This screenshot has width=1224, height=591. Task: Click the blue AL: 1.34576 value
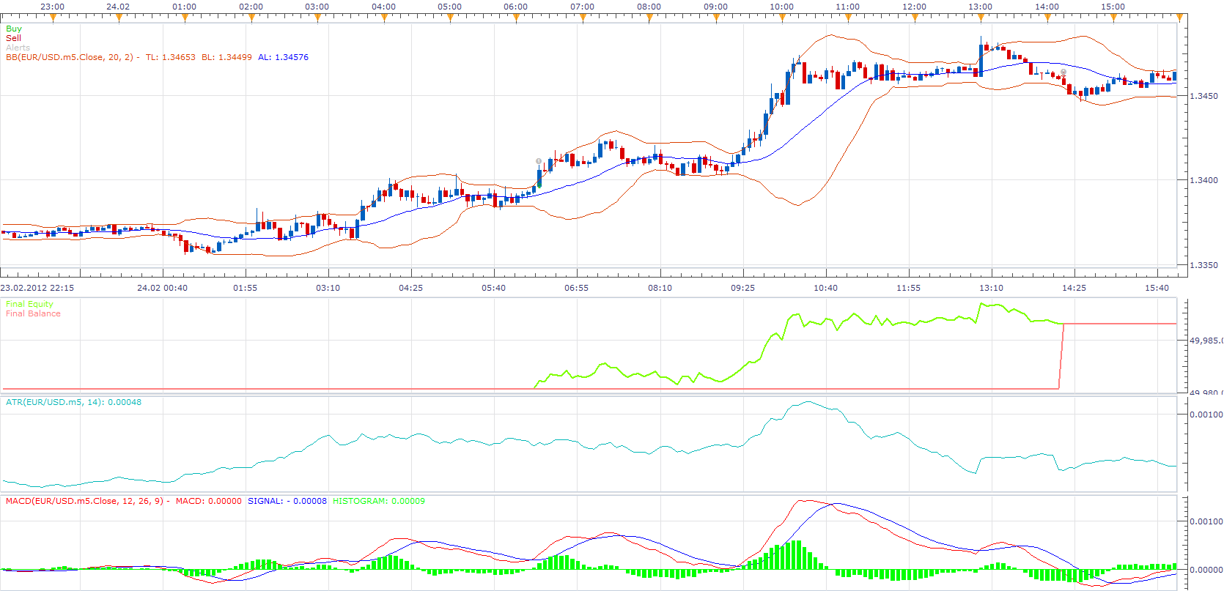283,57
